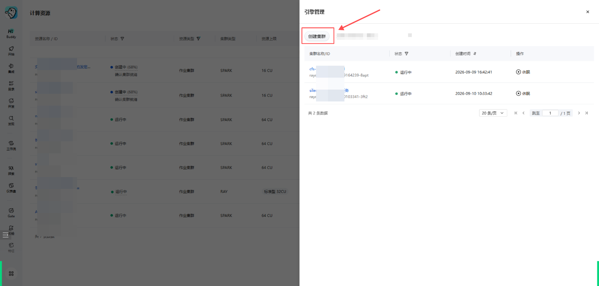Open the Gate sidebar icon

(11, 213)
